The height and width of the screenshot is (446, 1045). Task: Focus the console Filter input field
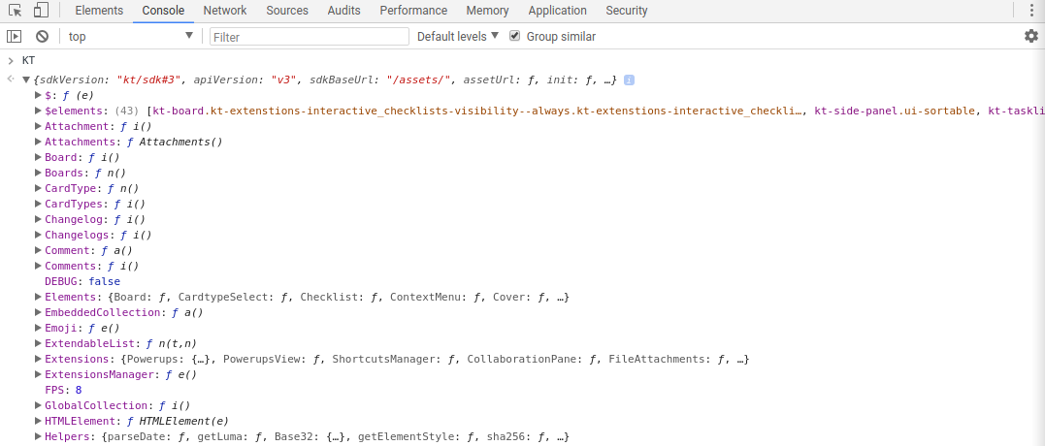click(310, 37)
